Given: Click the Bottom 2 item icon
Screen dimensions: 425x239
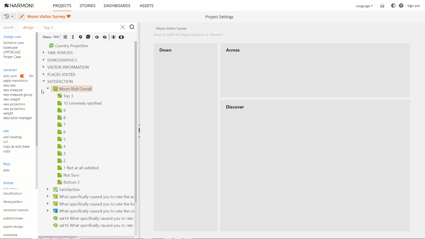Looking at the screenshot, I should [x=59, y=182].
